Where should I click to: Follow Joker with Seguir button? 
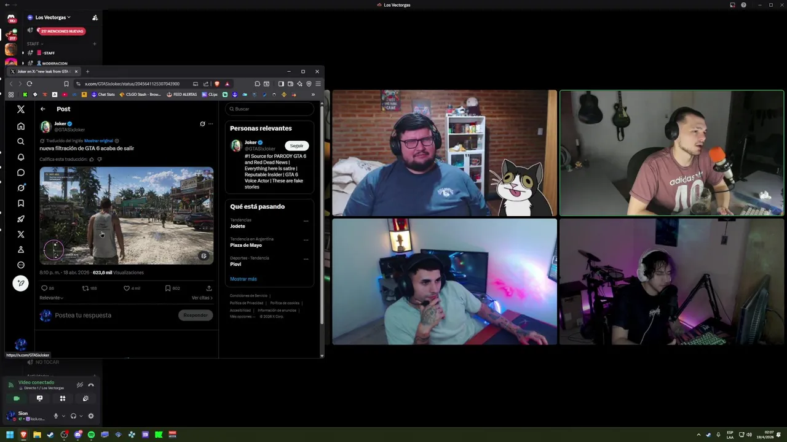(x=296, y=145)
